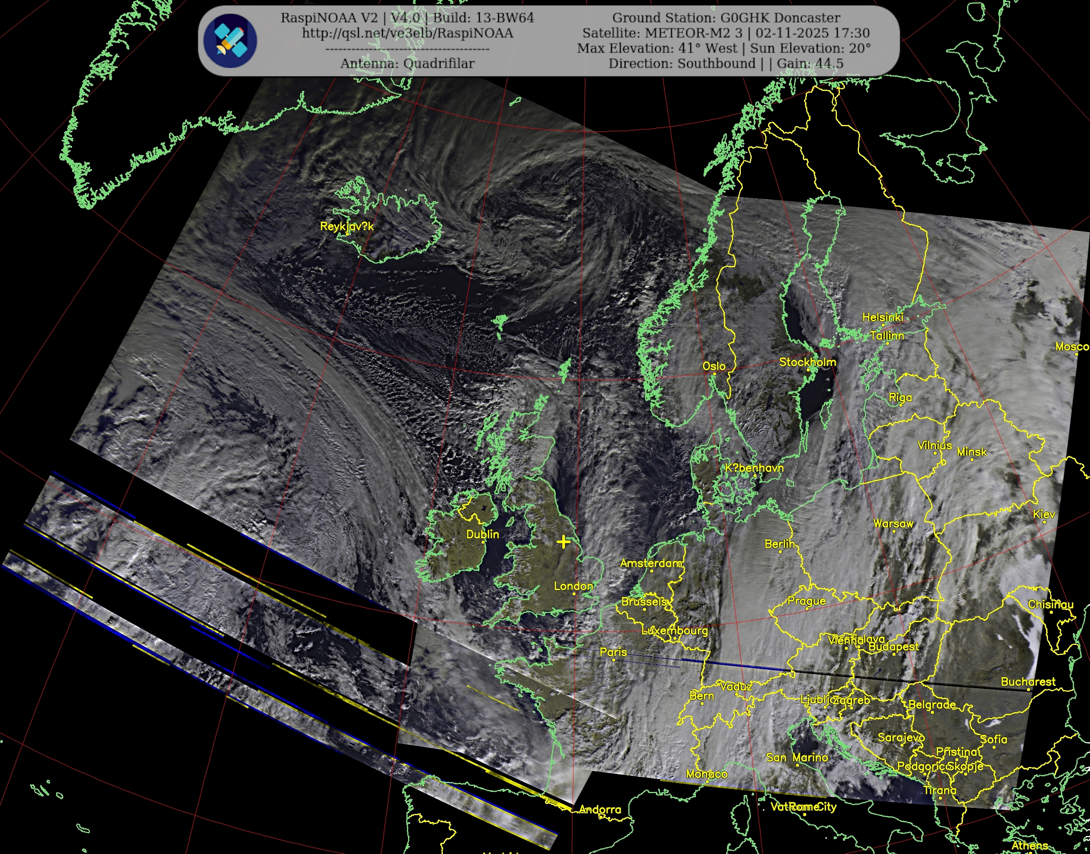Click the Prague city label
The image size is (1090, 854).
[806, 600]
